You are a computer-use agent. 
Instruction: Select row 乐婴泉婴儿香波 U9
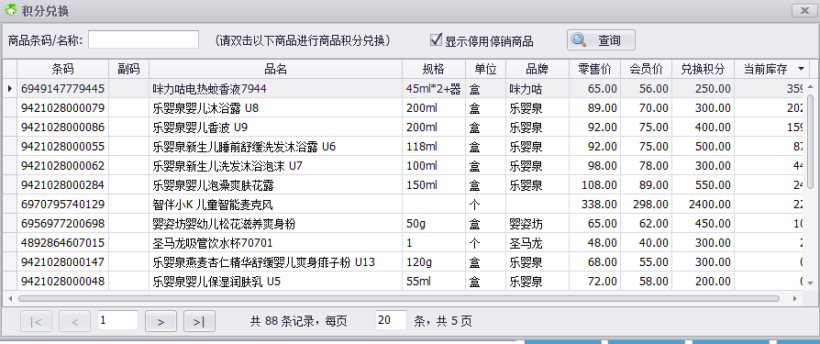(402, 127)
